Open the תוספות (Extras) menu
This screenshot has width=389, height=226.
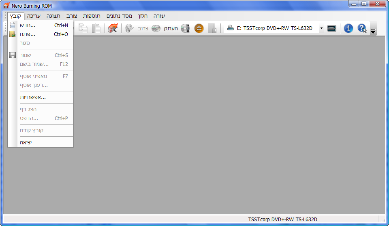(92, 16)
